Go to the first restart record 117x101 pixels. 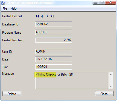[x=37, y=16]
